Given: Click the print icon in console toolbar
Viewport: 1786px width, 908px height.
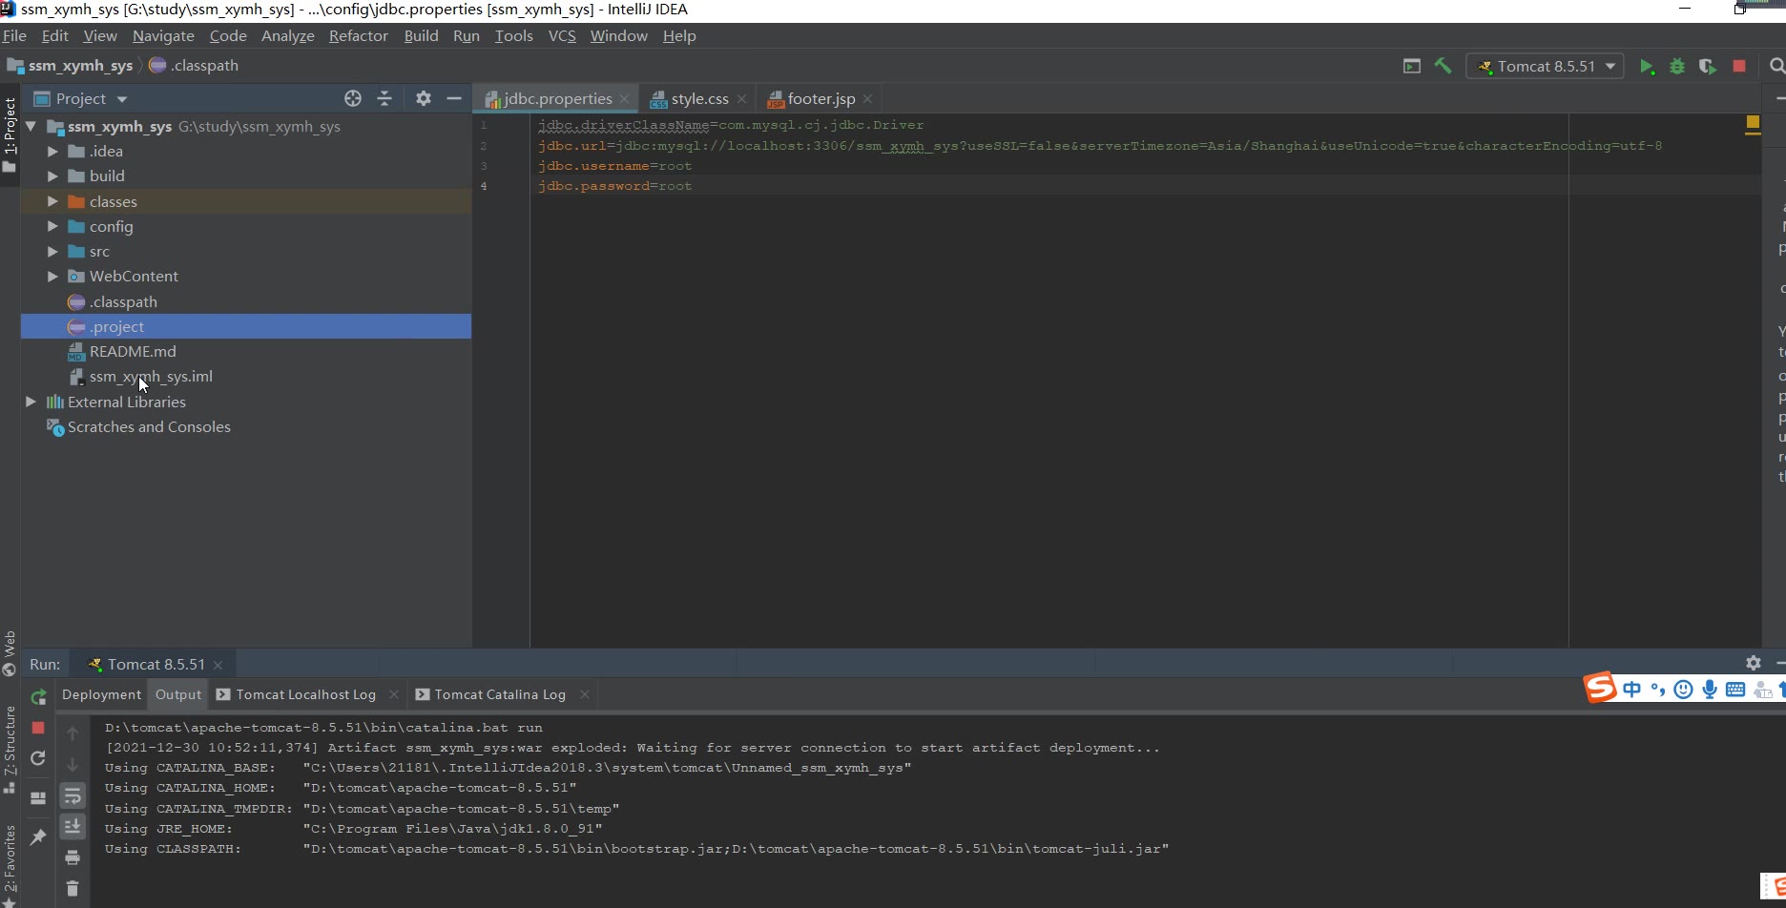Looking at the screenshot, I should point(73,857).
